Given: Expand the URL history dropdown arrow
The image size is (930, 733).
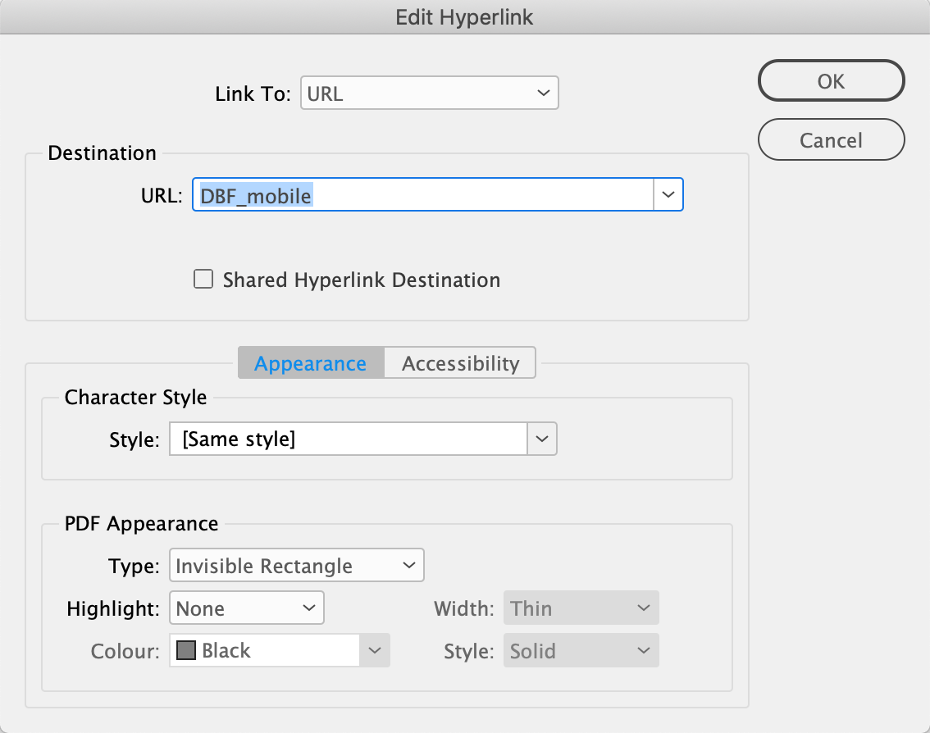Looking at the screenshot, I should [668, 196].
